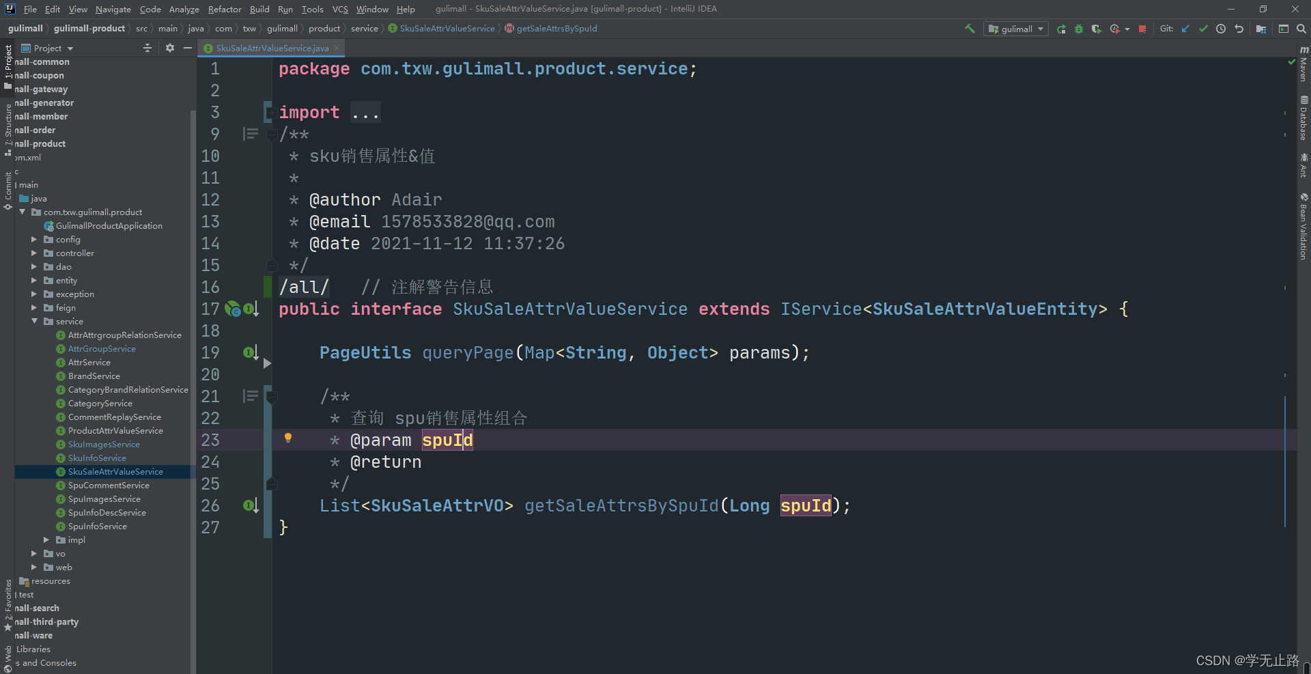Open the Project Structure icon
Image resolution: width=1311 pixels, height=674 pixels.
[x=1261, y=29]
